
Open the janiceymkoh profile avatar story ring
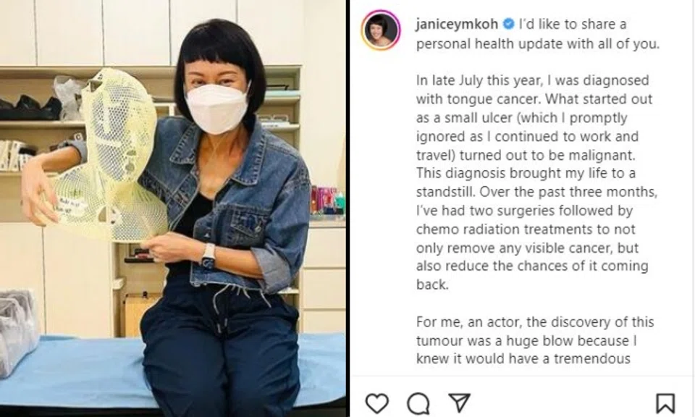tap(380, 30)
